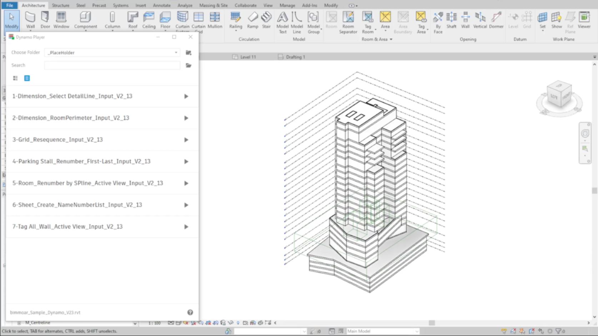Run the 7-Tag All_Wall script
Image resolution: width=598 pixels, height=336 pixels.
pos(186,227)
